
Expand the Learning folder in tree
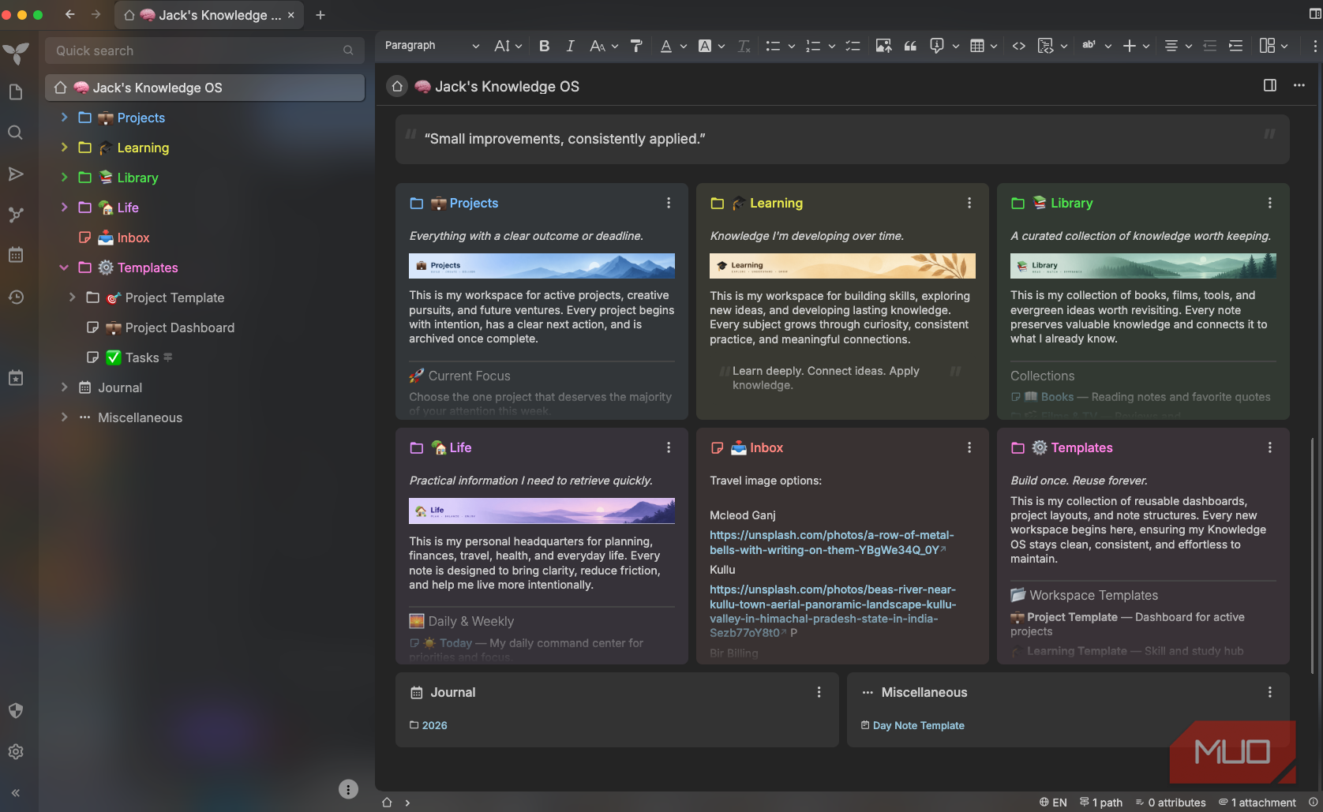tap(65, 148)
